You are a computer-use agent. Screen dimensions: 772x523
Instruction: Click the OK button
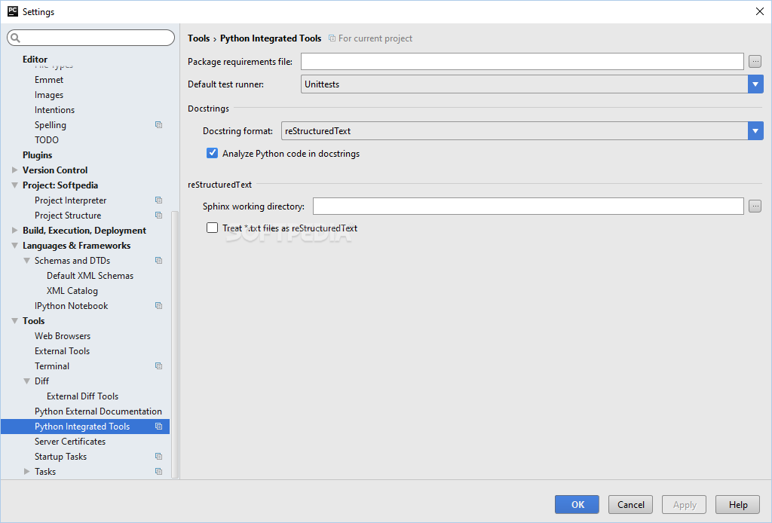pos(577,504)
